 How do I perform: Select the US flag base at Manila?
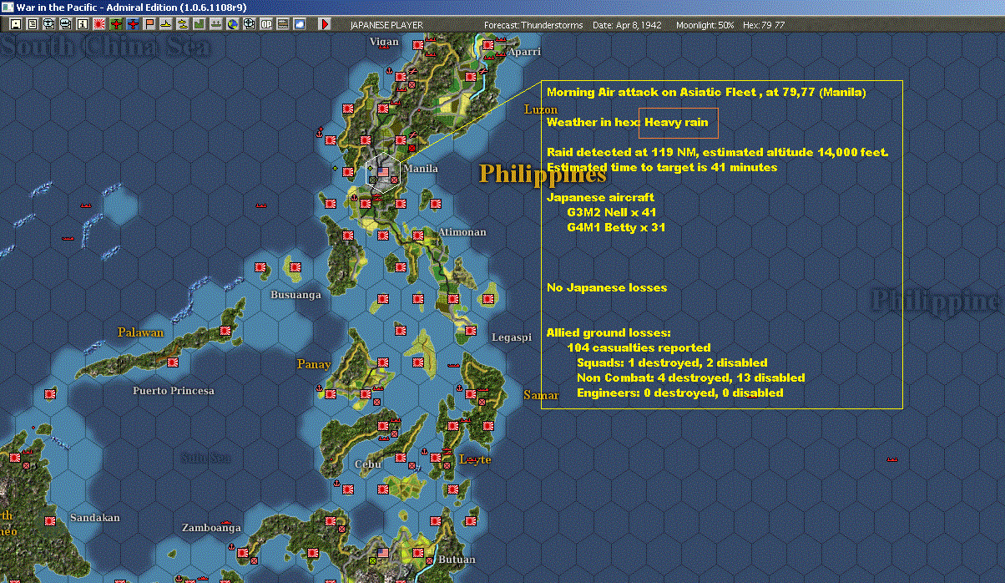pos(384,172)
